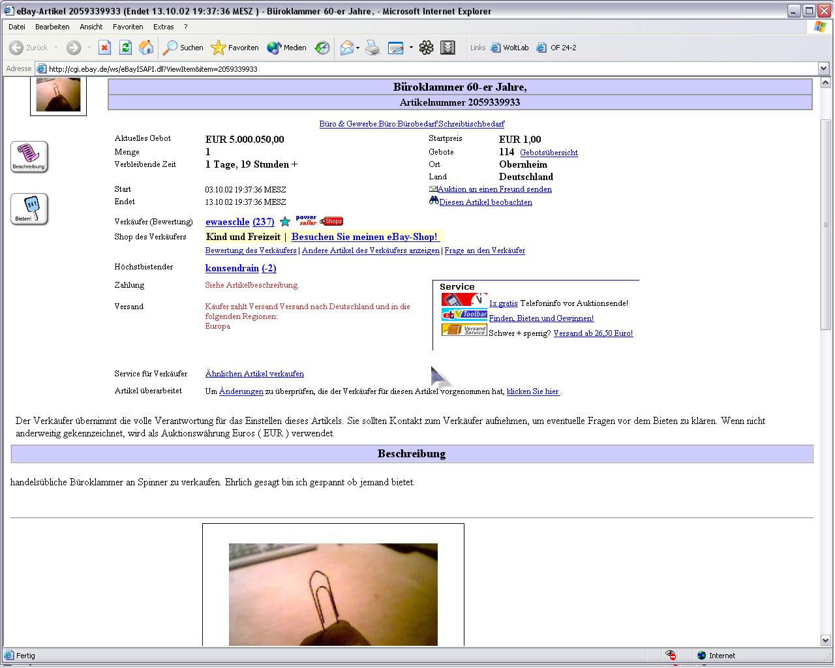Click the toolbar icon right of the flower
Screen dimensions: 835x668
click(x=448, y=48)
